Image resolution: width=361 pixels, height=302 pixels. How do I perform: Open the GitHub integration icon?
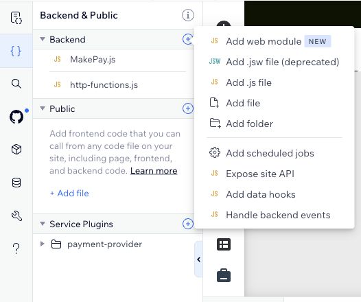click(16, 117)
